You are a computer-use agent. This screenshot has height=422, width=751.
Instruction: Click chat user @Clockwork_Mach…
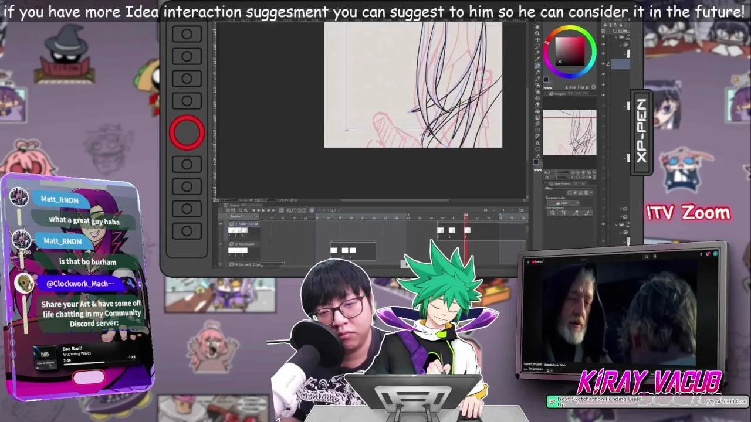(80, 284)
